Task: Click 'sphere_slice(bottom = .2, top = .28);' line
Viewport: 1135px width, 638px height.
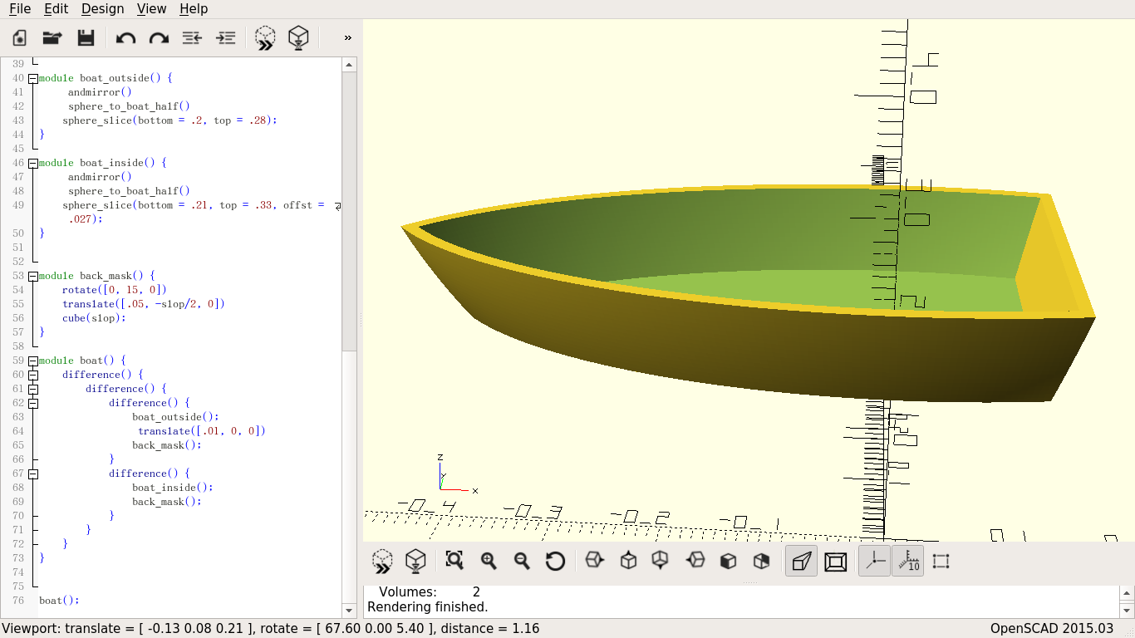Action: tap(170, 120)
